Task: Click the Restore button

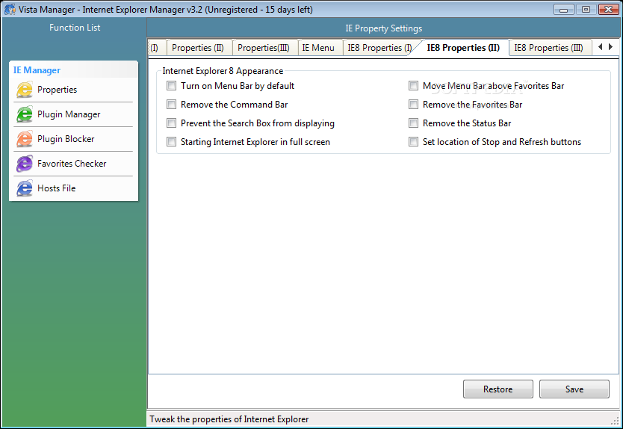Action: (x=498, y=389)
